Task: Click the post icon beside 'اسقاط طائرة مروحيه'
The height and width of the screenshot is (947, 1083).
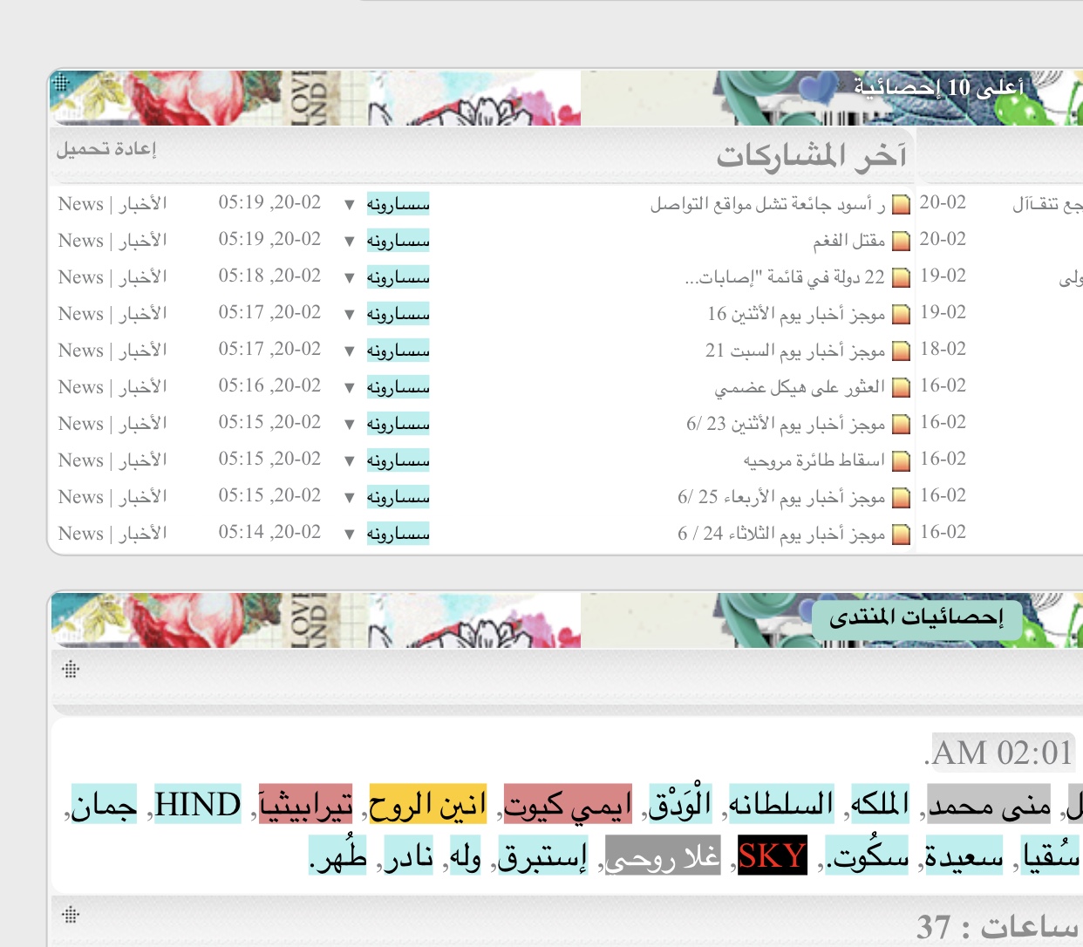Action: pyautogui.click(x=902, y=460)
